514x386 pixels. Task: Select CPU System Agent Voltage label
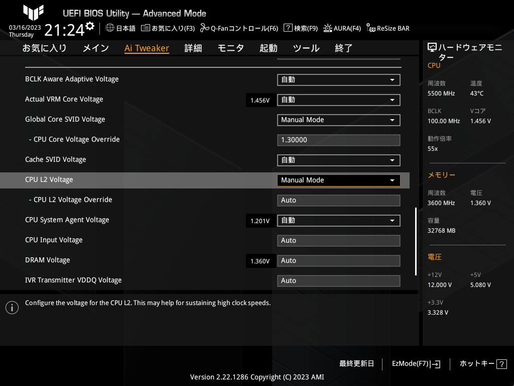pos(67,220)
